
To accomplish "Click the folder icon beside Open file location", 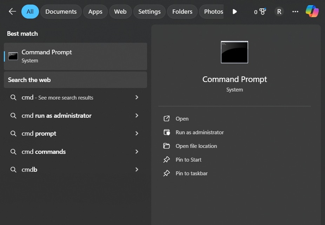I will click(166, 146).
